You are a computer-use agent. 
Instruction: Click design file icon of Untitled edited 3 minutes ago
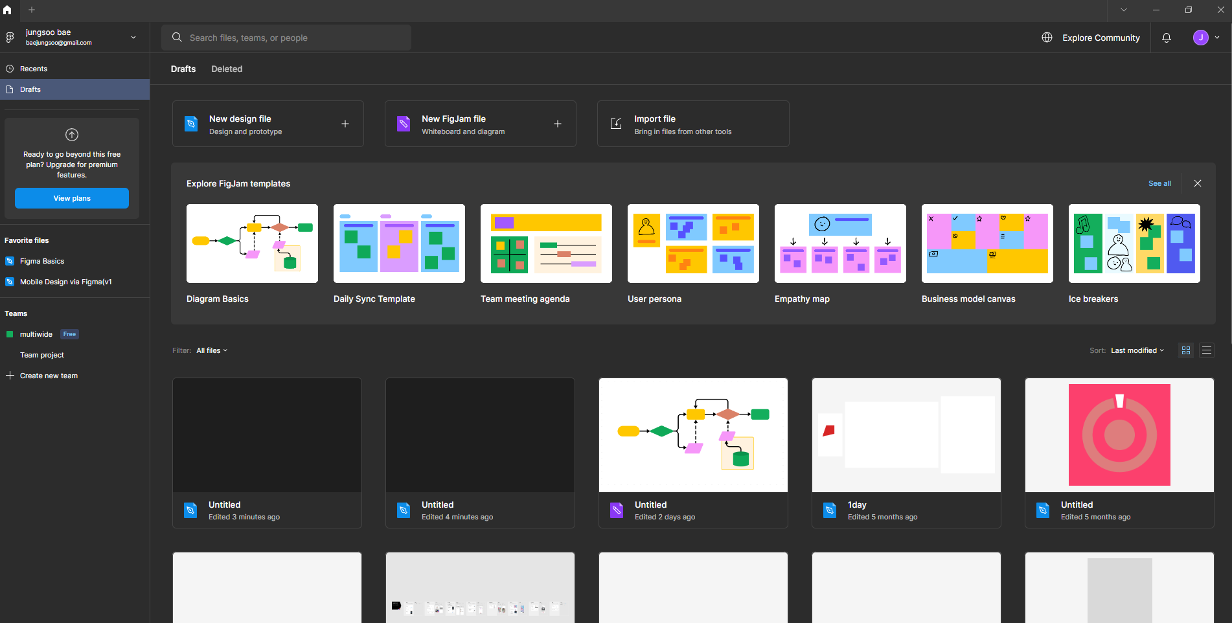point(190,510)
